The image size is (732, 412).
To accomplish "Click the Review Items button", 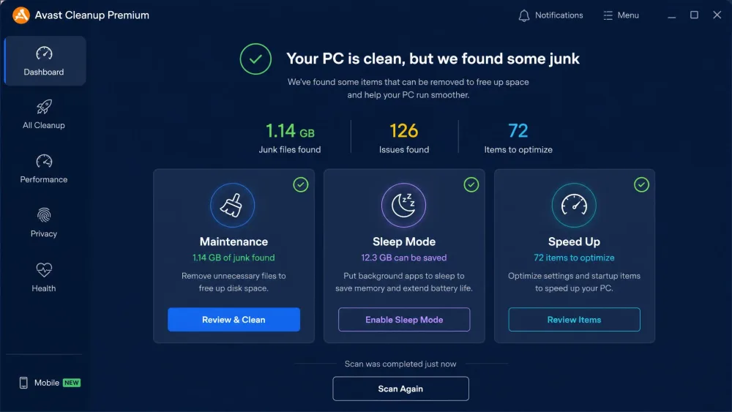I will (574, 320).
